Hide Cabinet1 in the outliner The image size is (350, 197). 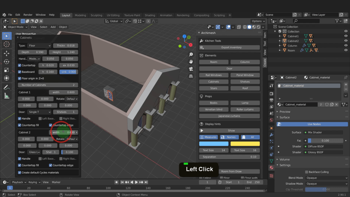tap(346, 36)
